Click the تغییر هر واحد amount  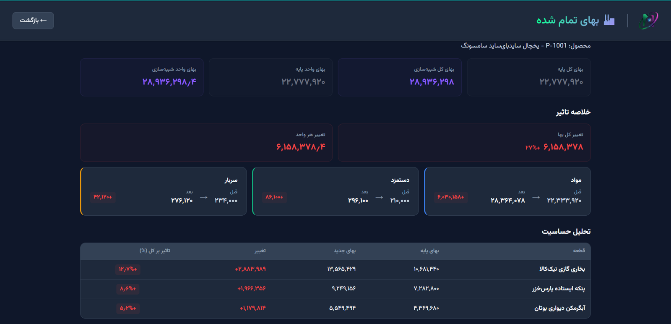tap(301, 147)
